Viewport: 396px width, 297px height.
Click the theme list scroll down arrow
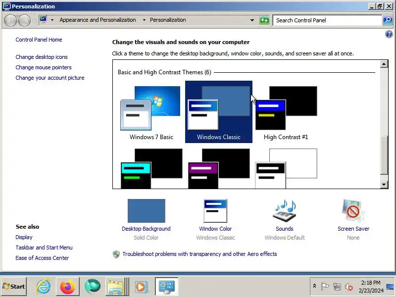384,184
